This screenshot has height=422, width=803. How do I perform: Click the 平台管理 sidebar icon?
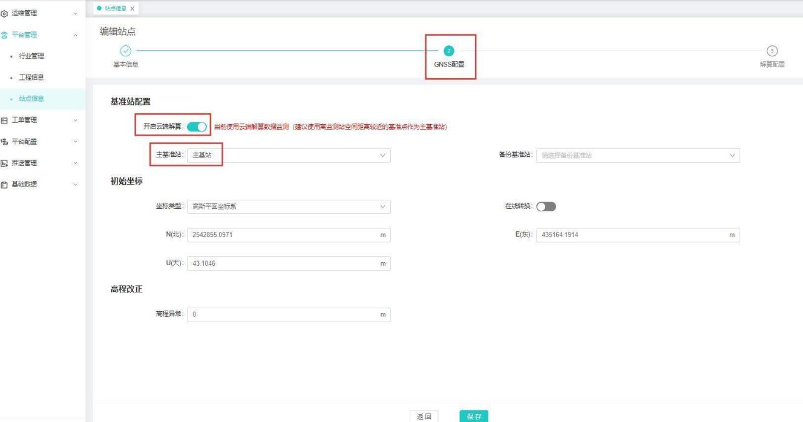point(5,35)
